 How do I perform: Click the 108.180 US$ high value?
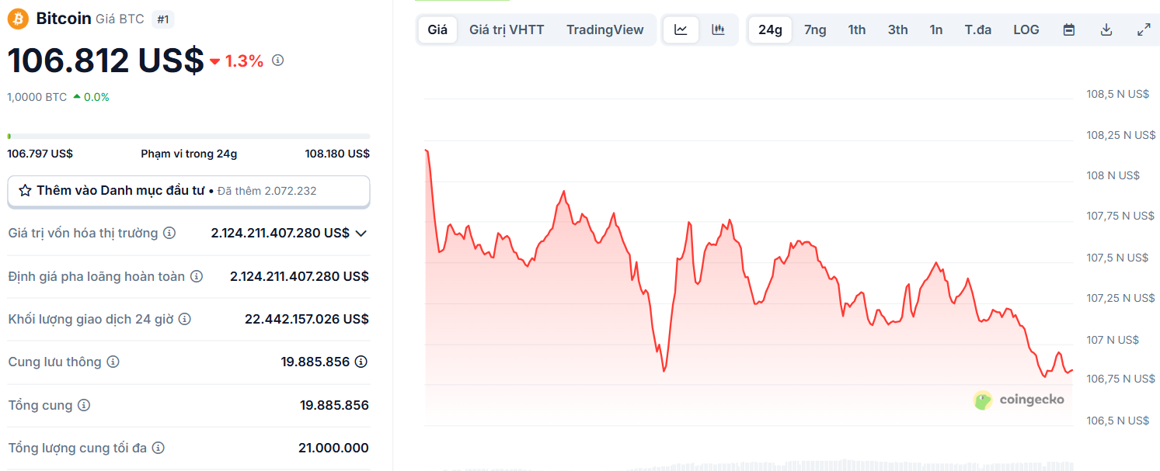pos(337,154)
